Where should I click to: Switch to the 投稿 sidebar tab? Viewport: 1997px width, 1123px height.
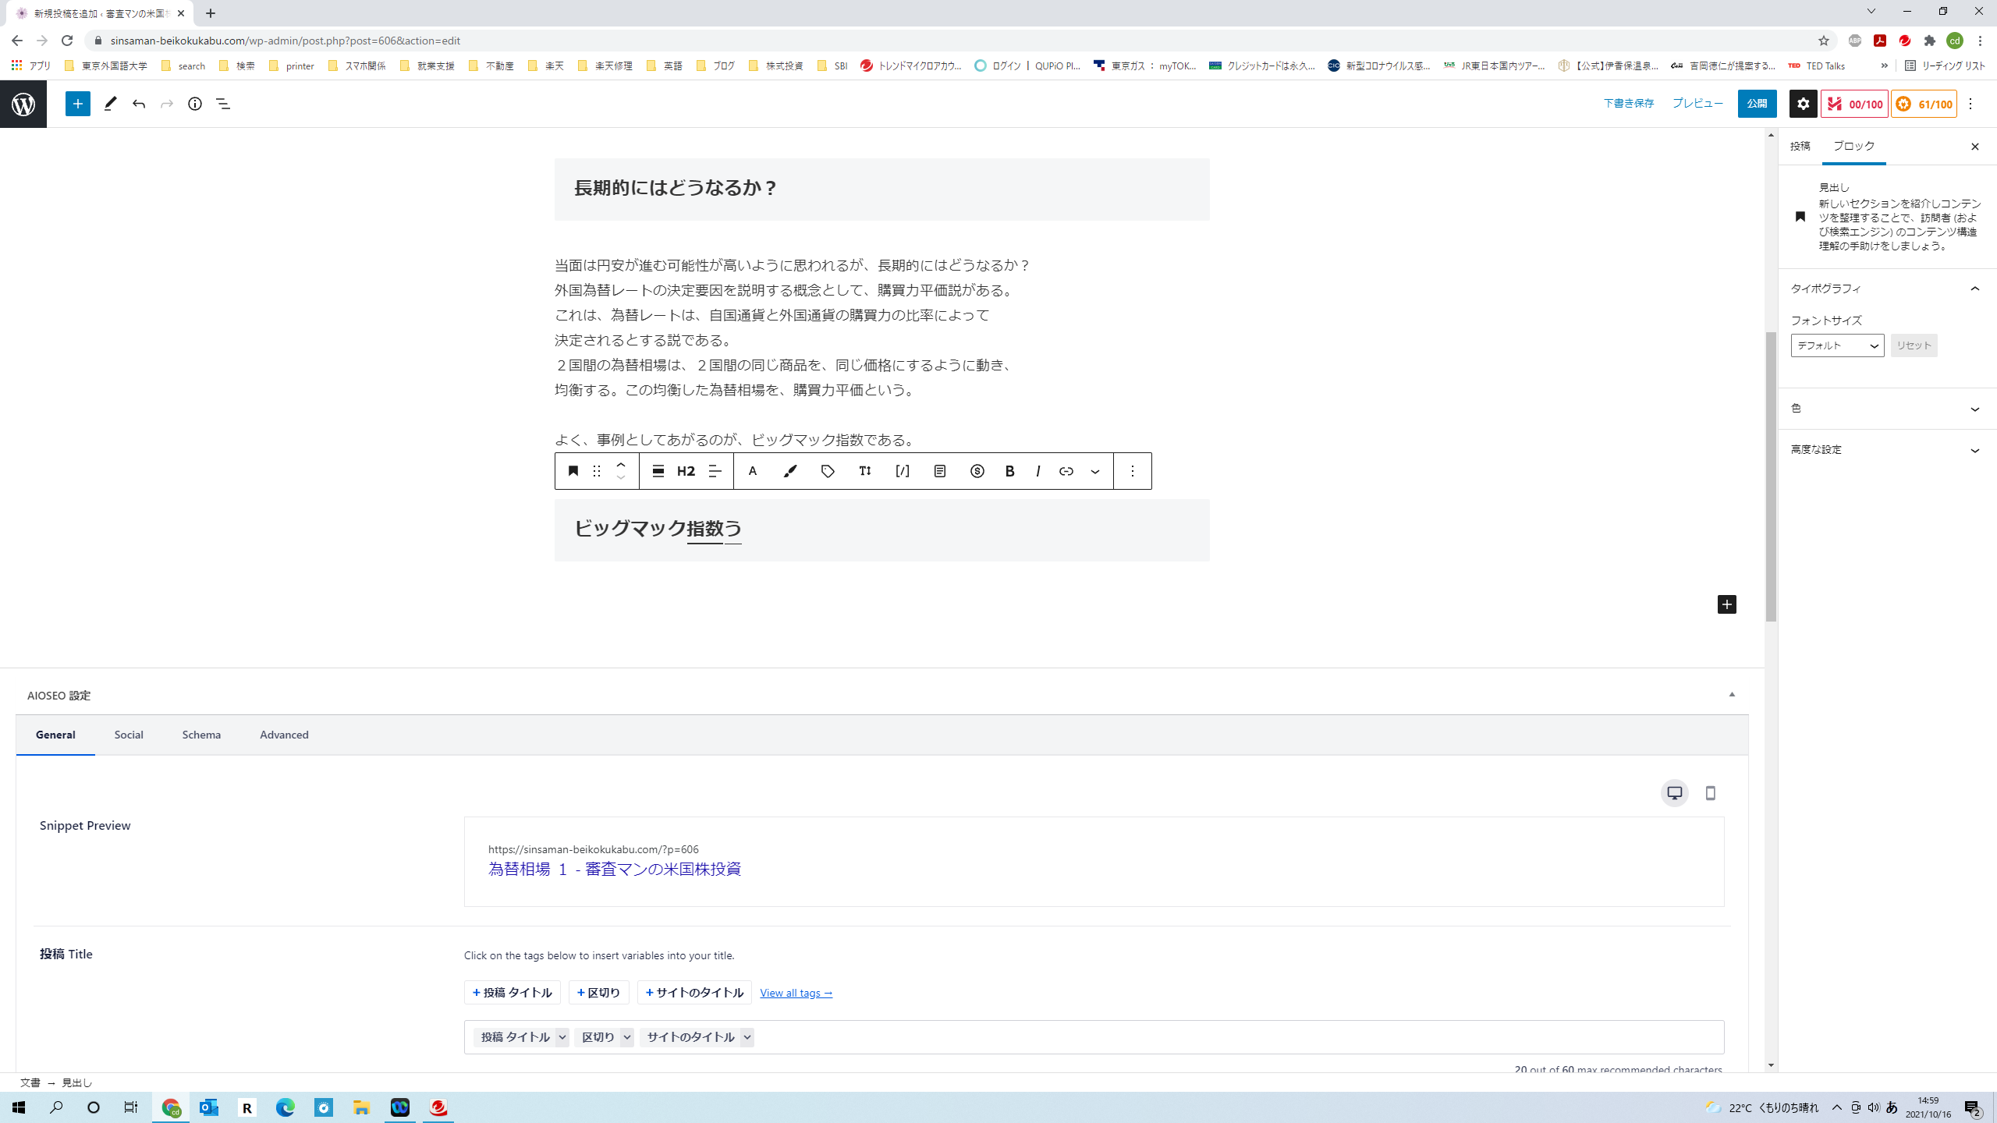pos(1800,147)
